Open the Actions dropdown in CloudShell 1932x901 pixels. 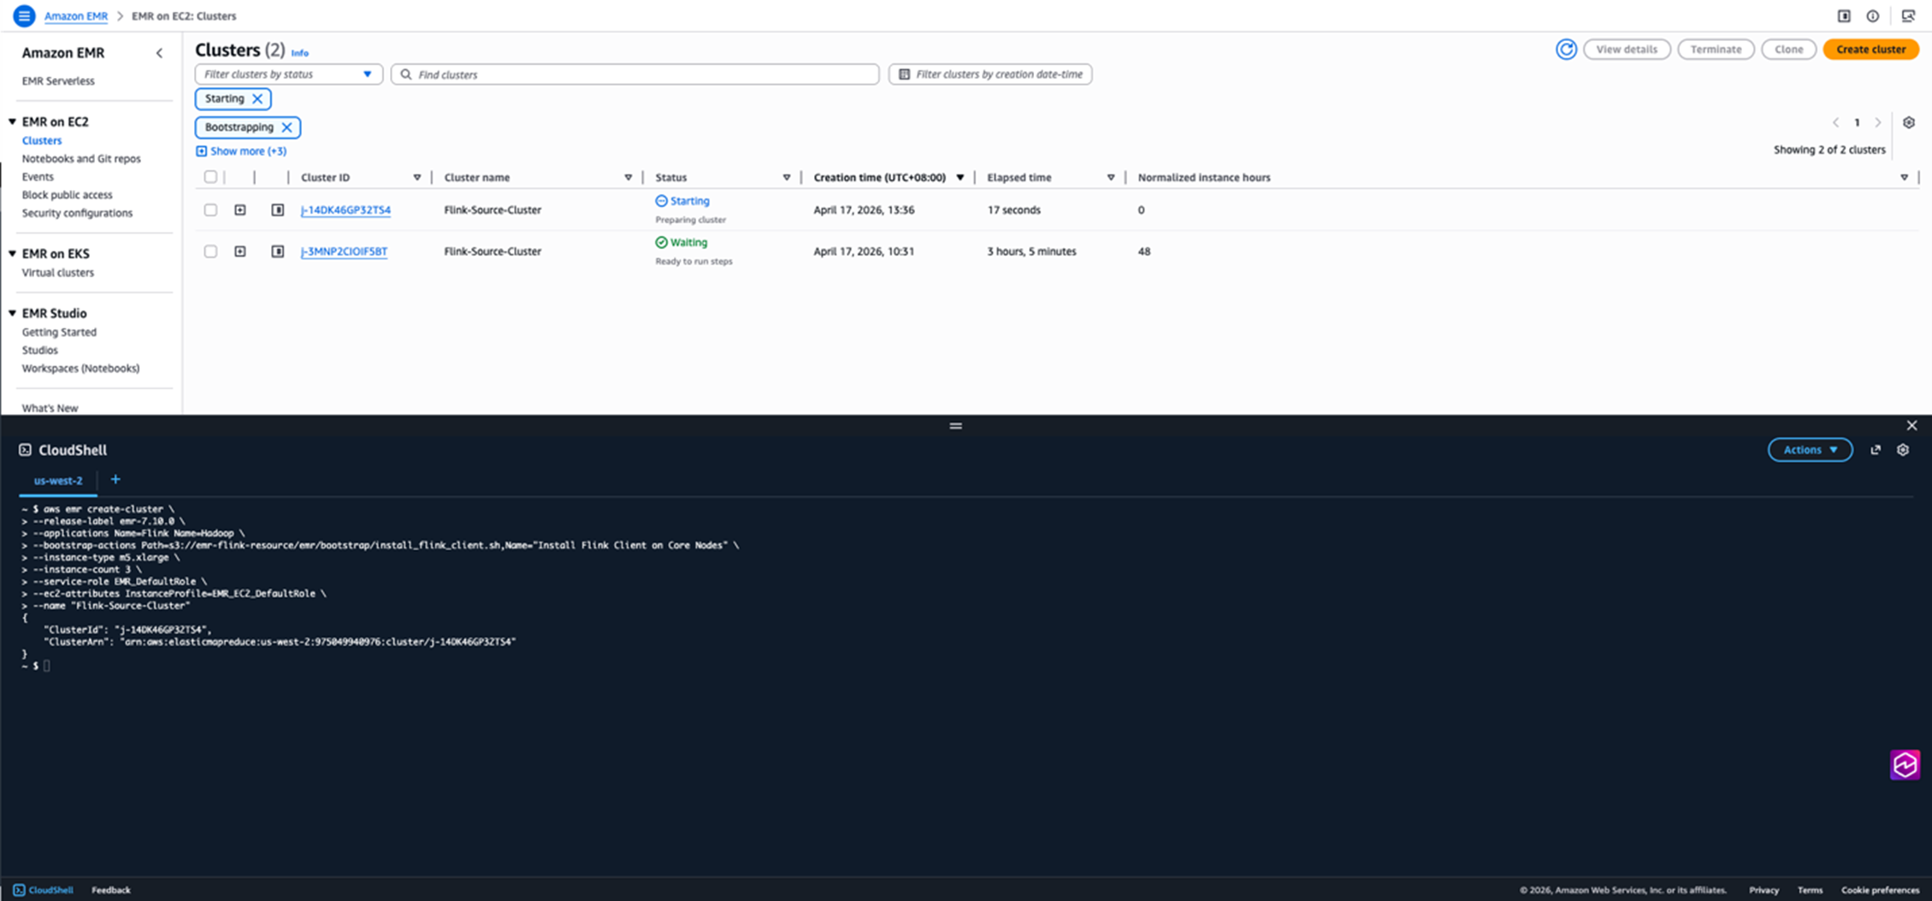pos(1810,449)
